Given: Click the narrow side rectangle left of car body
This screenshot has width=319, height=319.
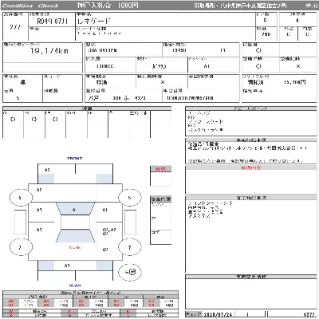Looking at the screenshot, I should (x=20, y=223).
